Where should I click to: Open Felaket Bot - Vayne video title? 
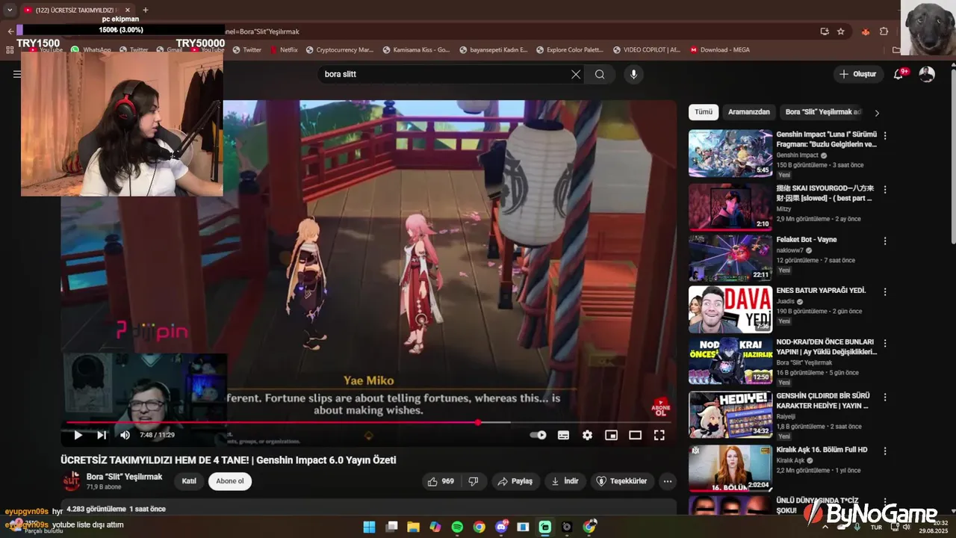coord(807,240)
